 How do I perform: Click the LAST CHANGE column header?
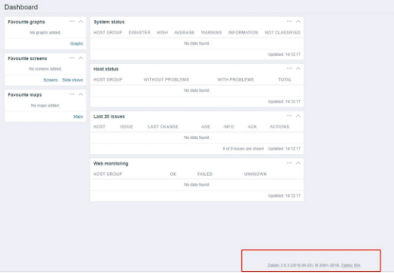pos(163,127)
